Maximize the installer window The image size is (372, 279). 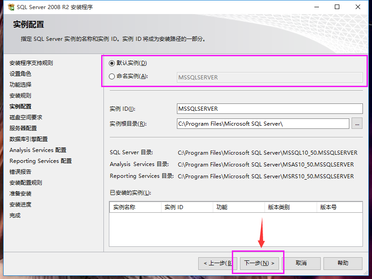(x=337, y=7)
